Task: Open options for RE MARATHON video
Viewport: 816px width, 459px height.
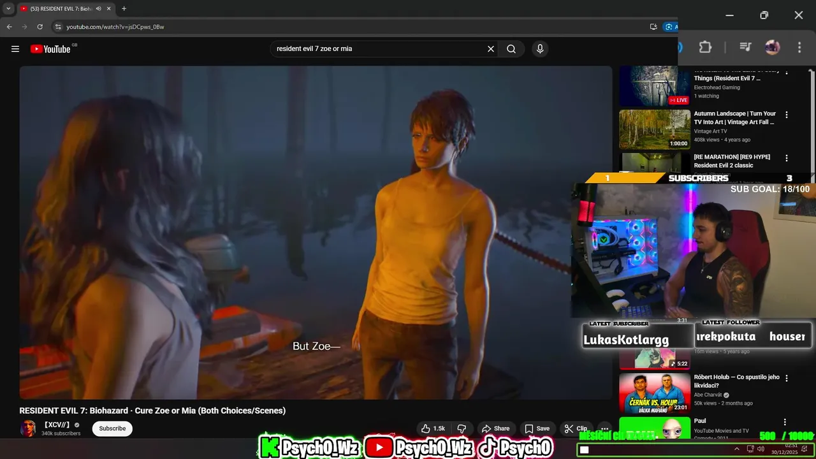Action: (787, 158)
